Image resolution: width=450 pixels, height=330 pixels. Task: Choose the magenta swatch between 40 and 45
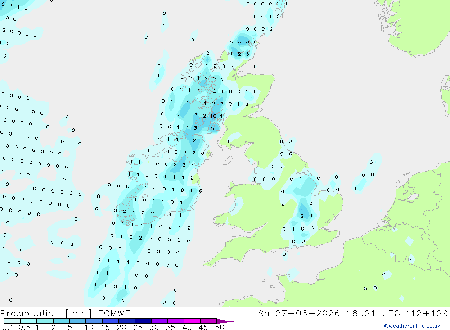pyautogui.click(x=192, y=321)
